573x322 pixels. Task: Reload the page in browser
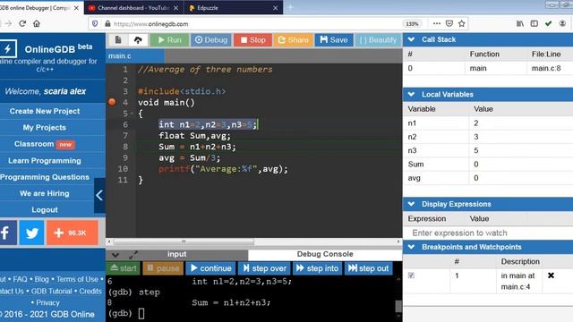(22, 24)
